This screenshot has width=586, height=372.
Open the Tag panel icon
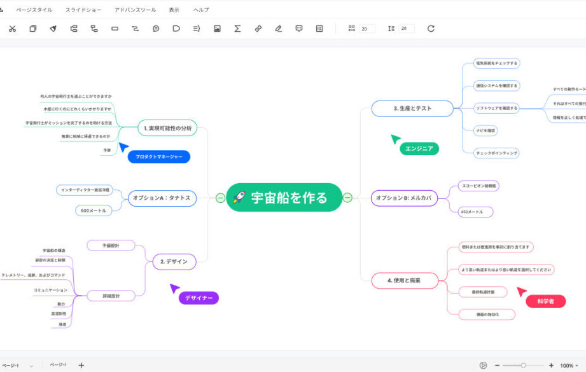click(319, 29)
